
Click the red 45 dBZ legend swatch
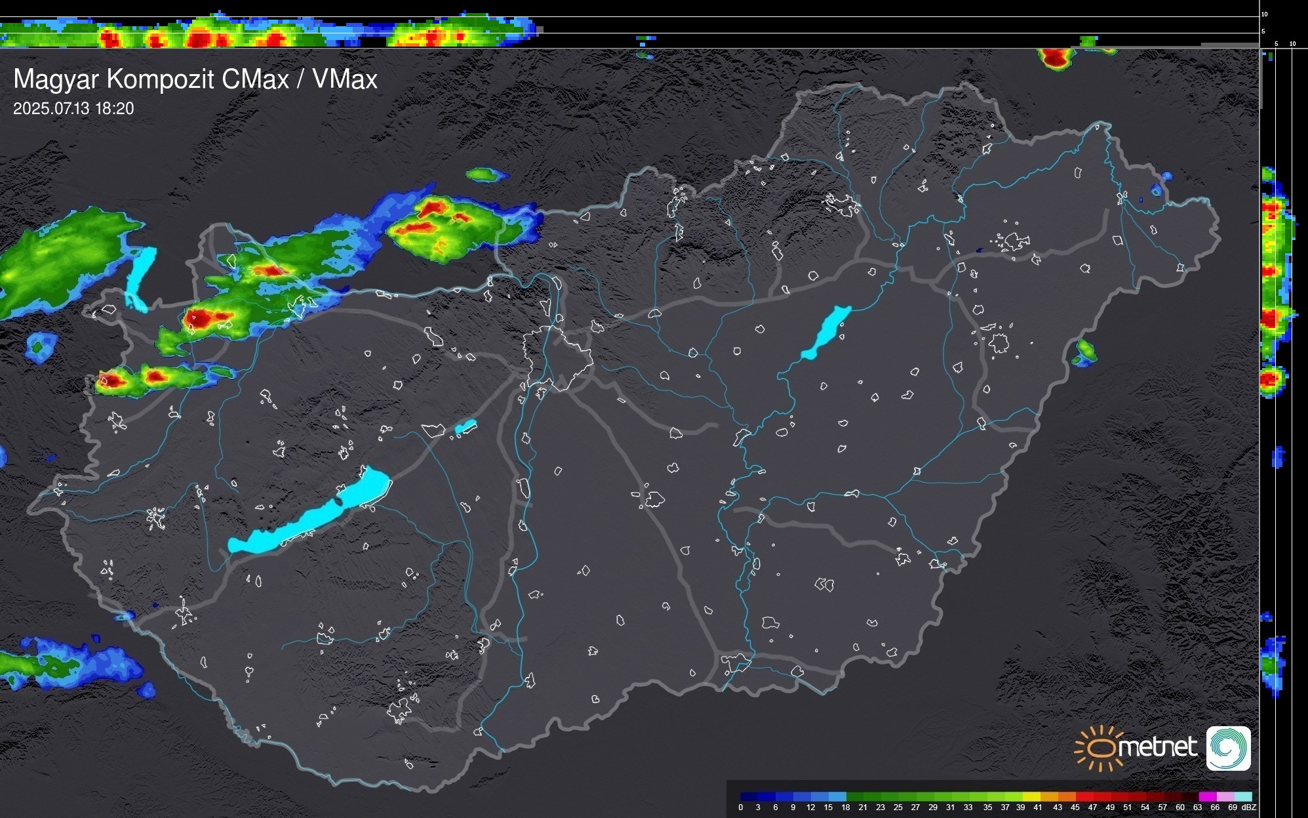[x=1083, y=796]
